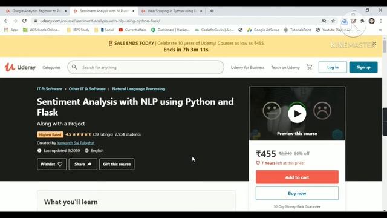Click the browser back arrow

pyautogui.click(x=6, y=21)
